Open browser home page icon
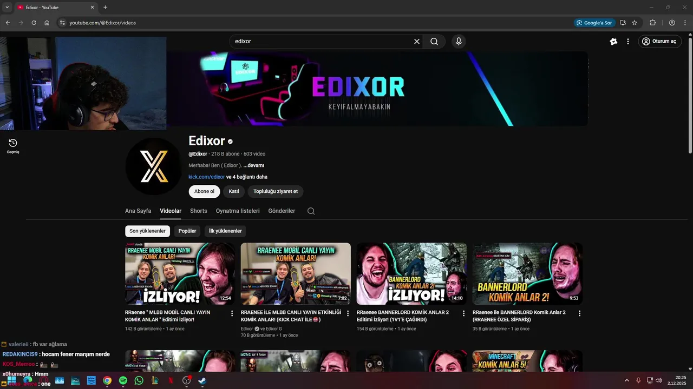Screen dimensions: 693x389 coord(47,23)
